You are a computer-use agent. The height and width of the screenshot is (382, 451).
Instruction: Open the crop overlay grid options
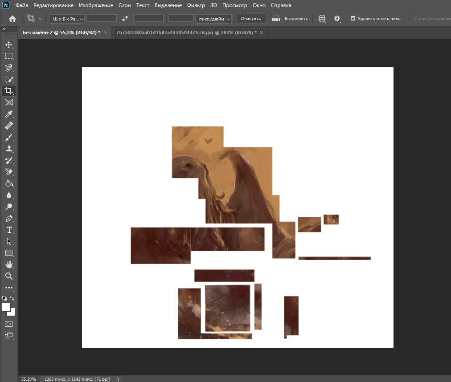coord(322,19)
